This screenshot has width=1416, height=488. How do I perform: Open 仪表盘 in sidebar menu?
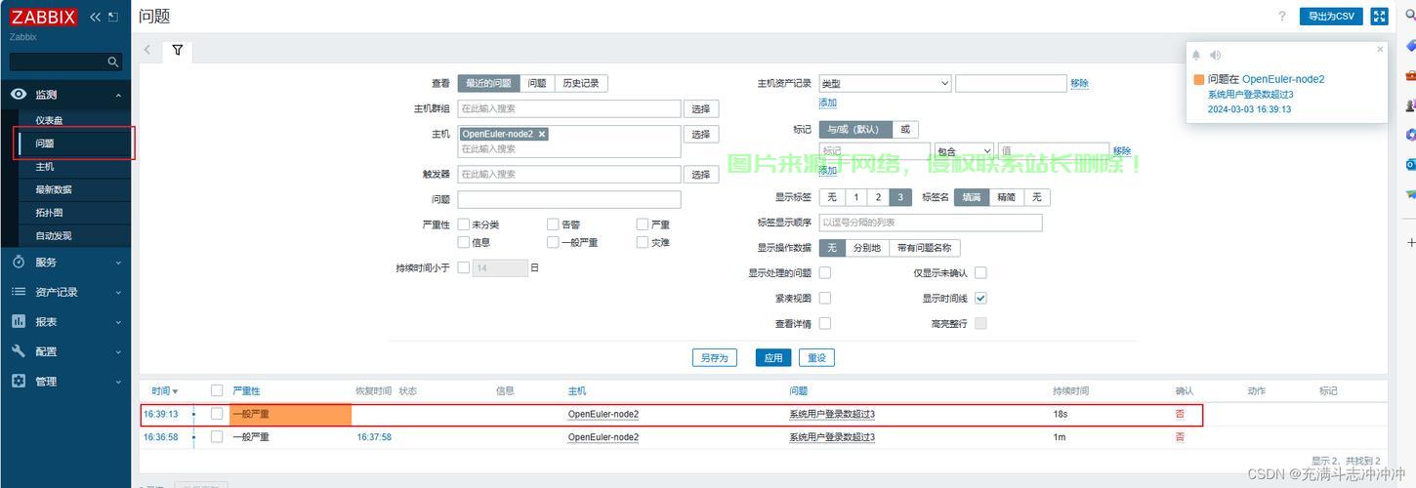click(49, 120)
